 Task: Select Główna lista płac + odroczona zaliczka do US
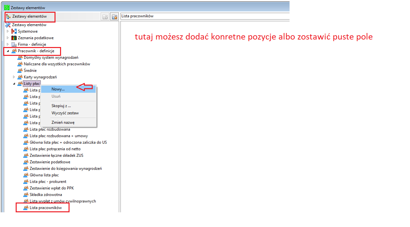(x=68, y=142)
